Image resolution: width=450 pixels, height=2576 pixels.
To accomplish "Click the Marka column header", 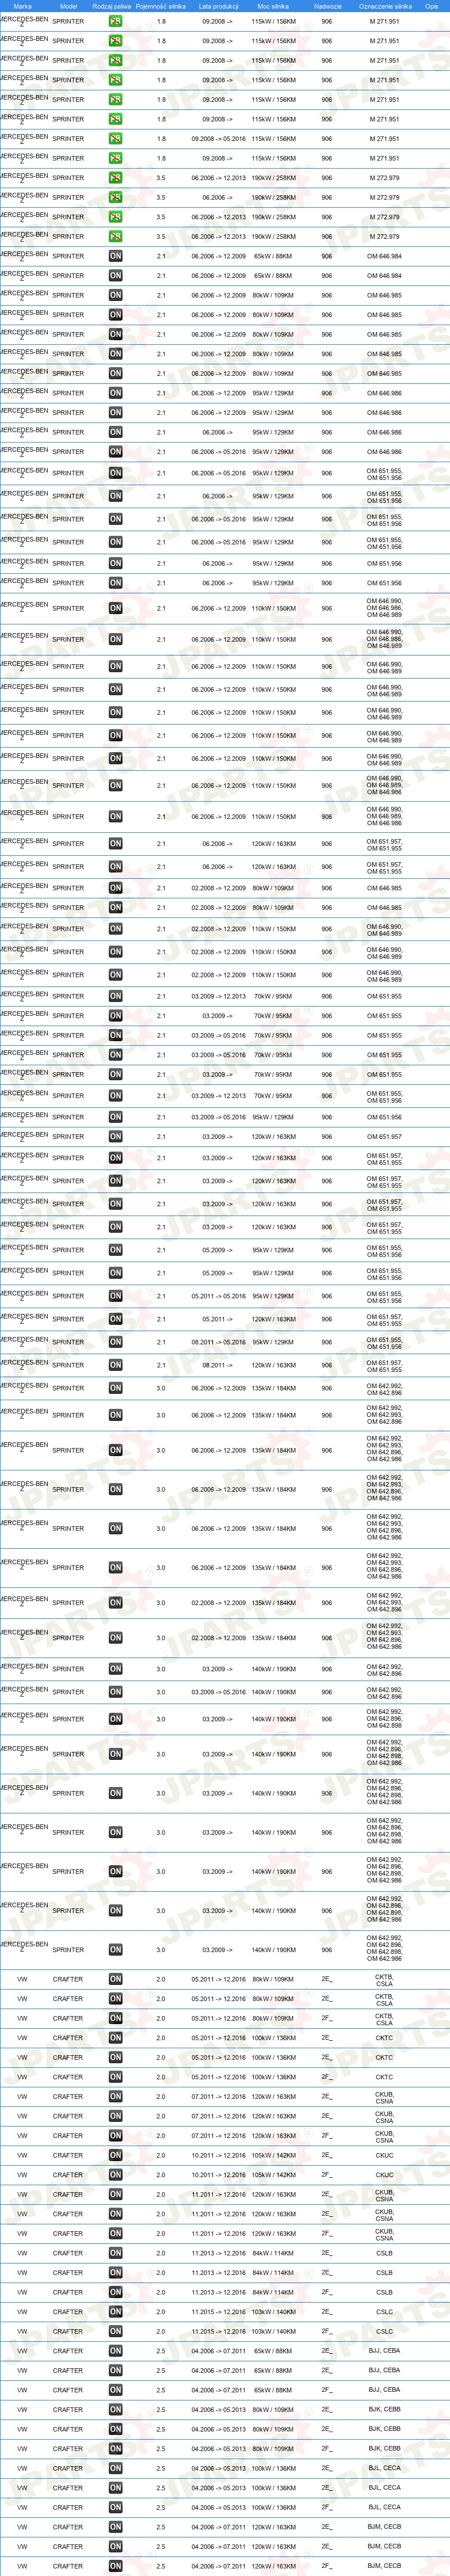I will point(22,6).
